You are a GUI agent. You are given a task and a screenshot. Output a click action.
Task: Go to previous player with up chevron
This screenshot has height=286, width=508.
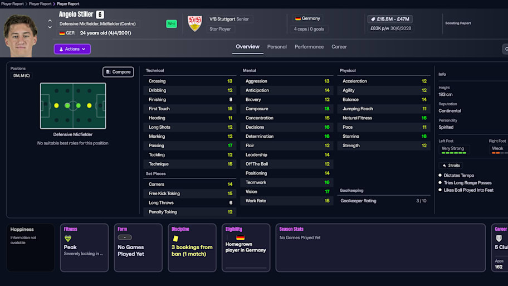point(50,21)
